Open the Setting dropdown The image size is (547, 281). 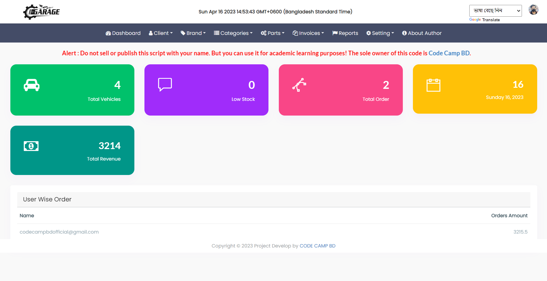point(380,33)
